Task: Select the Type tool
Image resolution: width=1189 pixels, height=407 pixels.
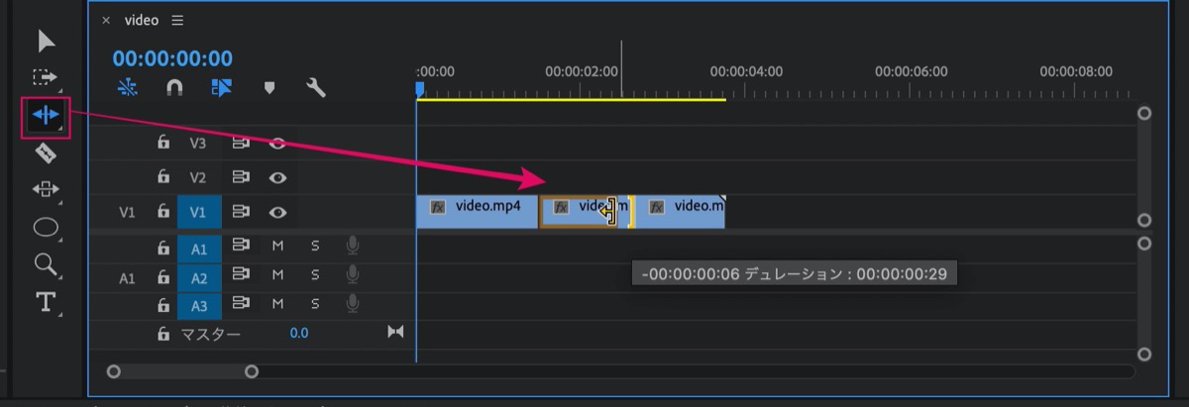Action: tap(46, 301)
